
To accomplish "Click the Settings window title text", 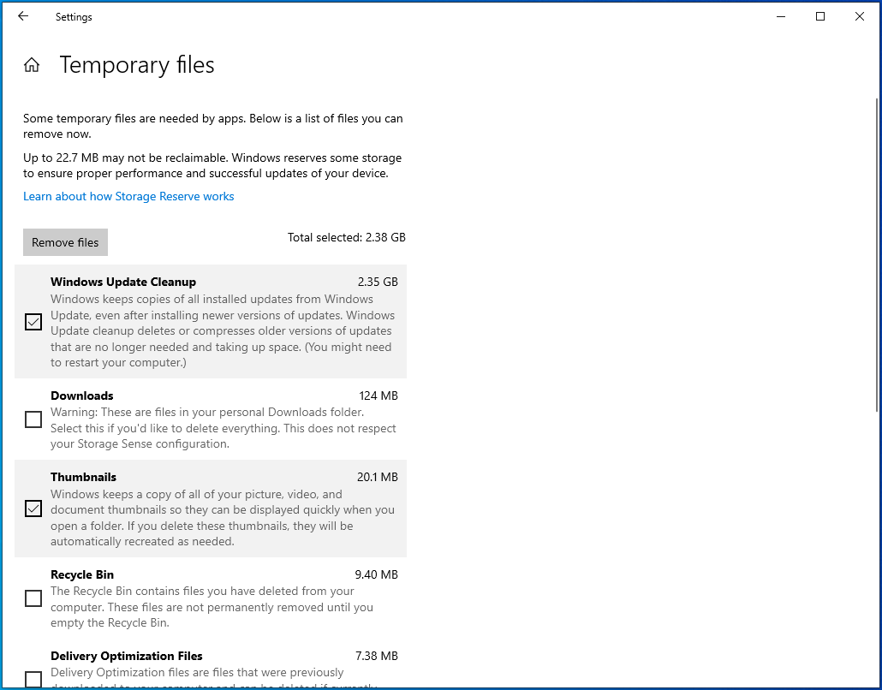I will pyautogui.click(x=74, y=17).
